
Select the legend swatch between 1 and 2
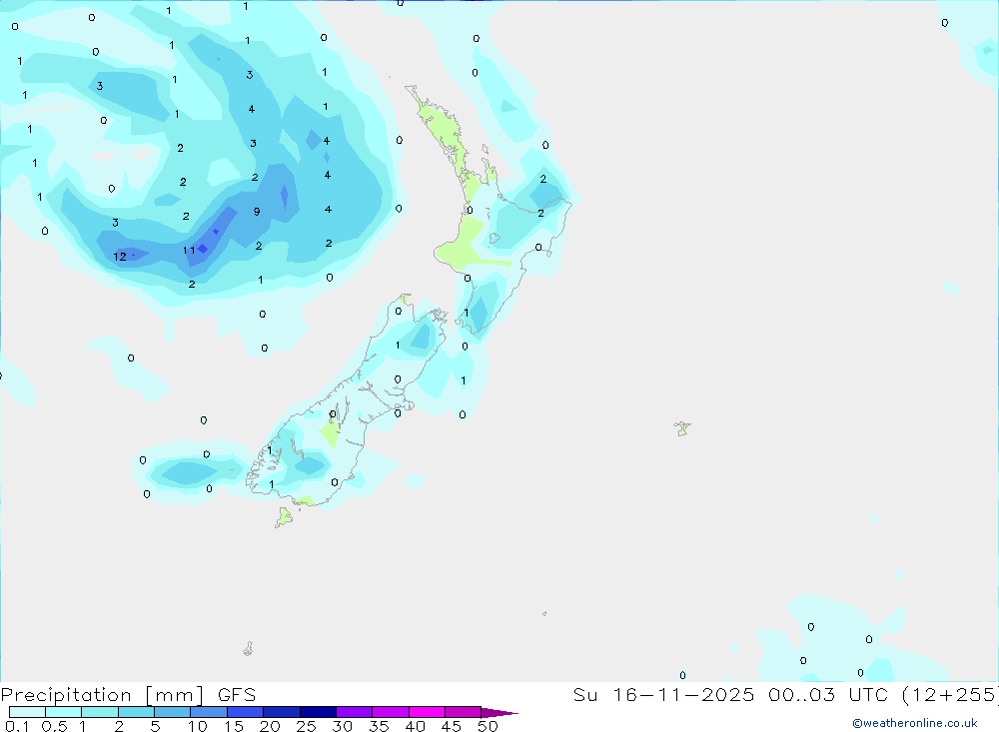coord(100,712)
